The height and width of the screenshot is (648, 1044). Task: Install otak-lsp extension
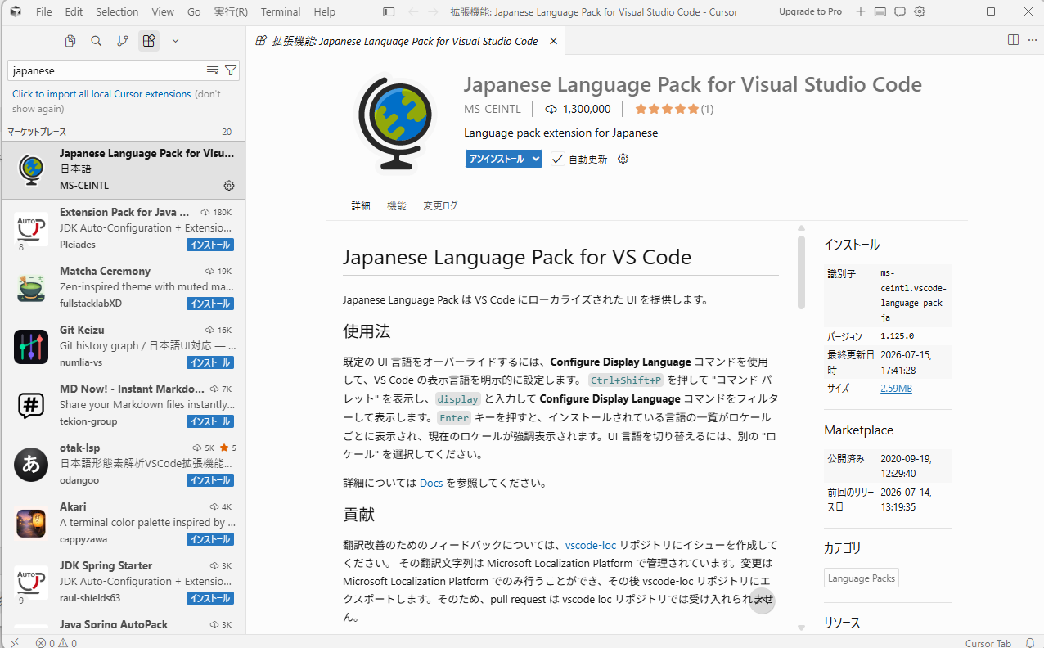(x=210, y=480)
